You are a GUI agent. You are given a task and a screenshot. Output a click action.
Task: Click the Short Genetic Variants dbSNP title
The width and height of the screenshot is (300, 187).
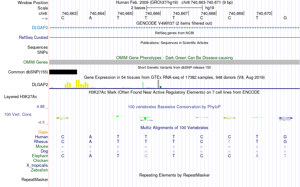click(x=174, y=67)
